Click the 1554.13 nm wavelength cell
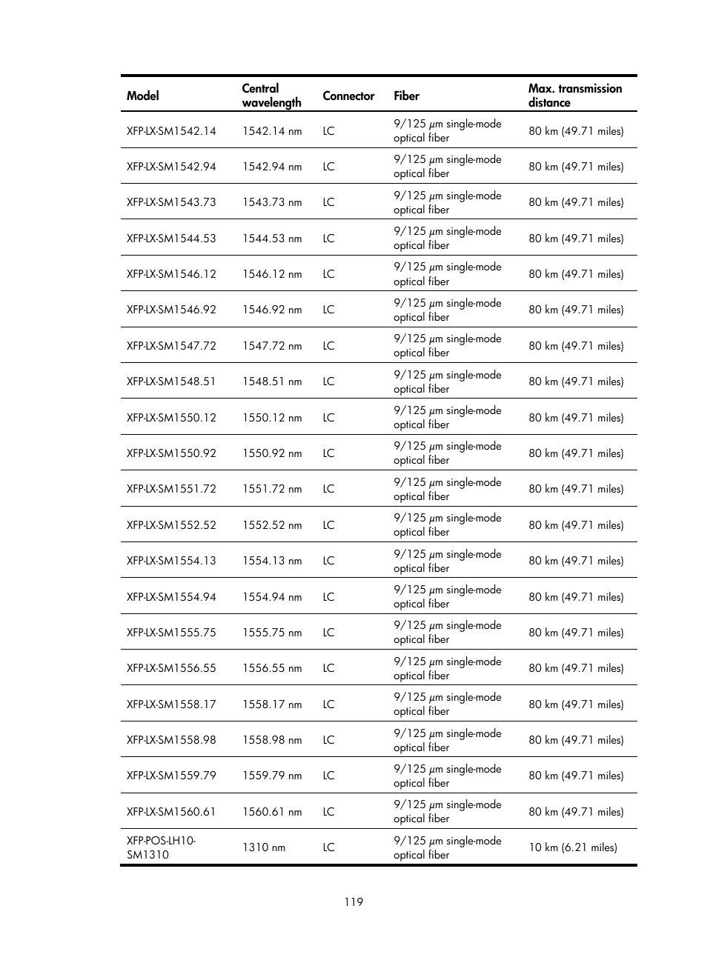 [272, 561]
